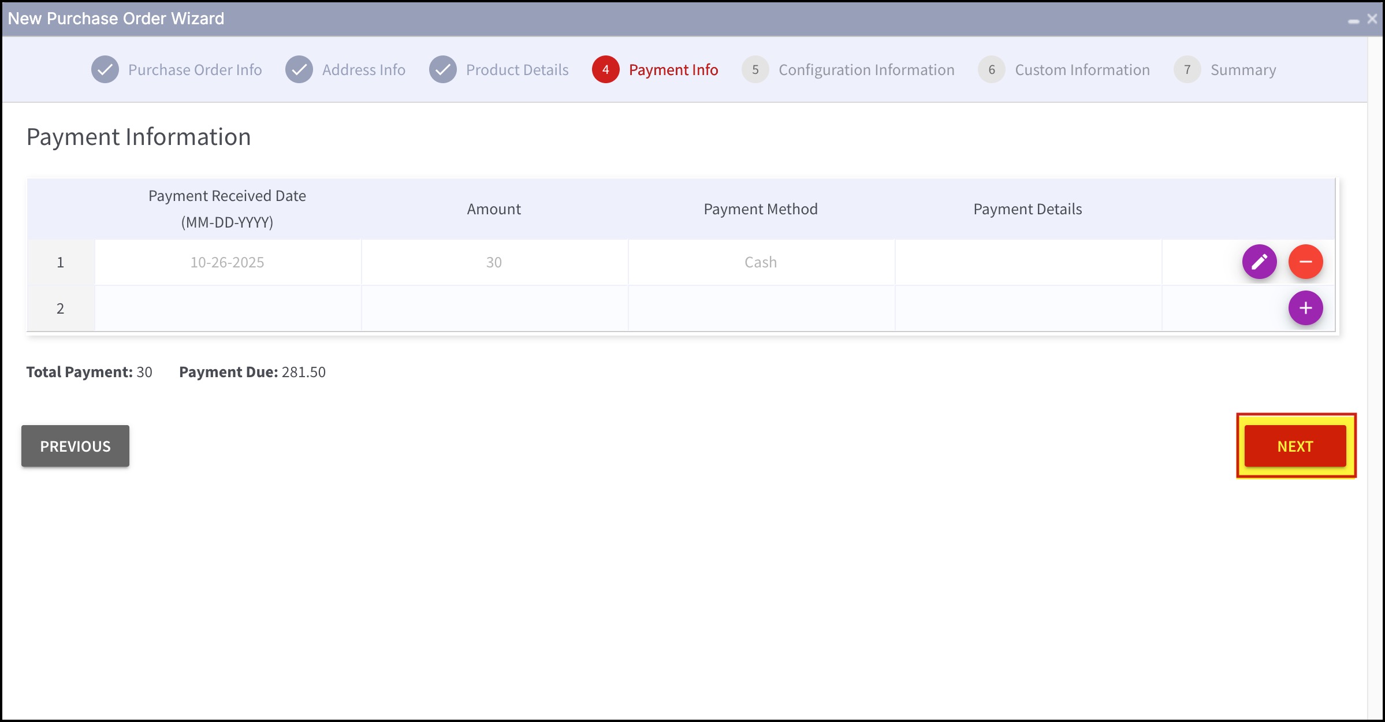Jump to the Summary step
The image size is (1385, 722).
tap(1243, 70)
